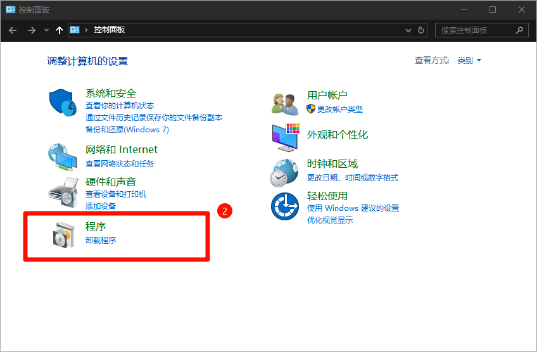This screenshot has height=352, width=537.
Task: Click the search magnifier icon
Action: [x=519, y=30]
